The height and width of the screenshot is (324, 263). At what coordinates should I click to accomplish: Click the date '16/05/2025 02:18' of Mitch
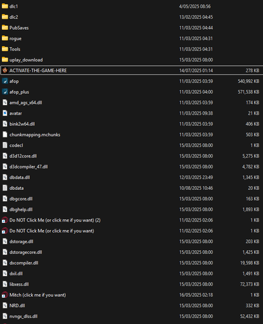click(x=196, y=295)
